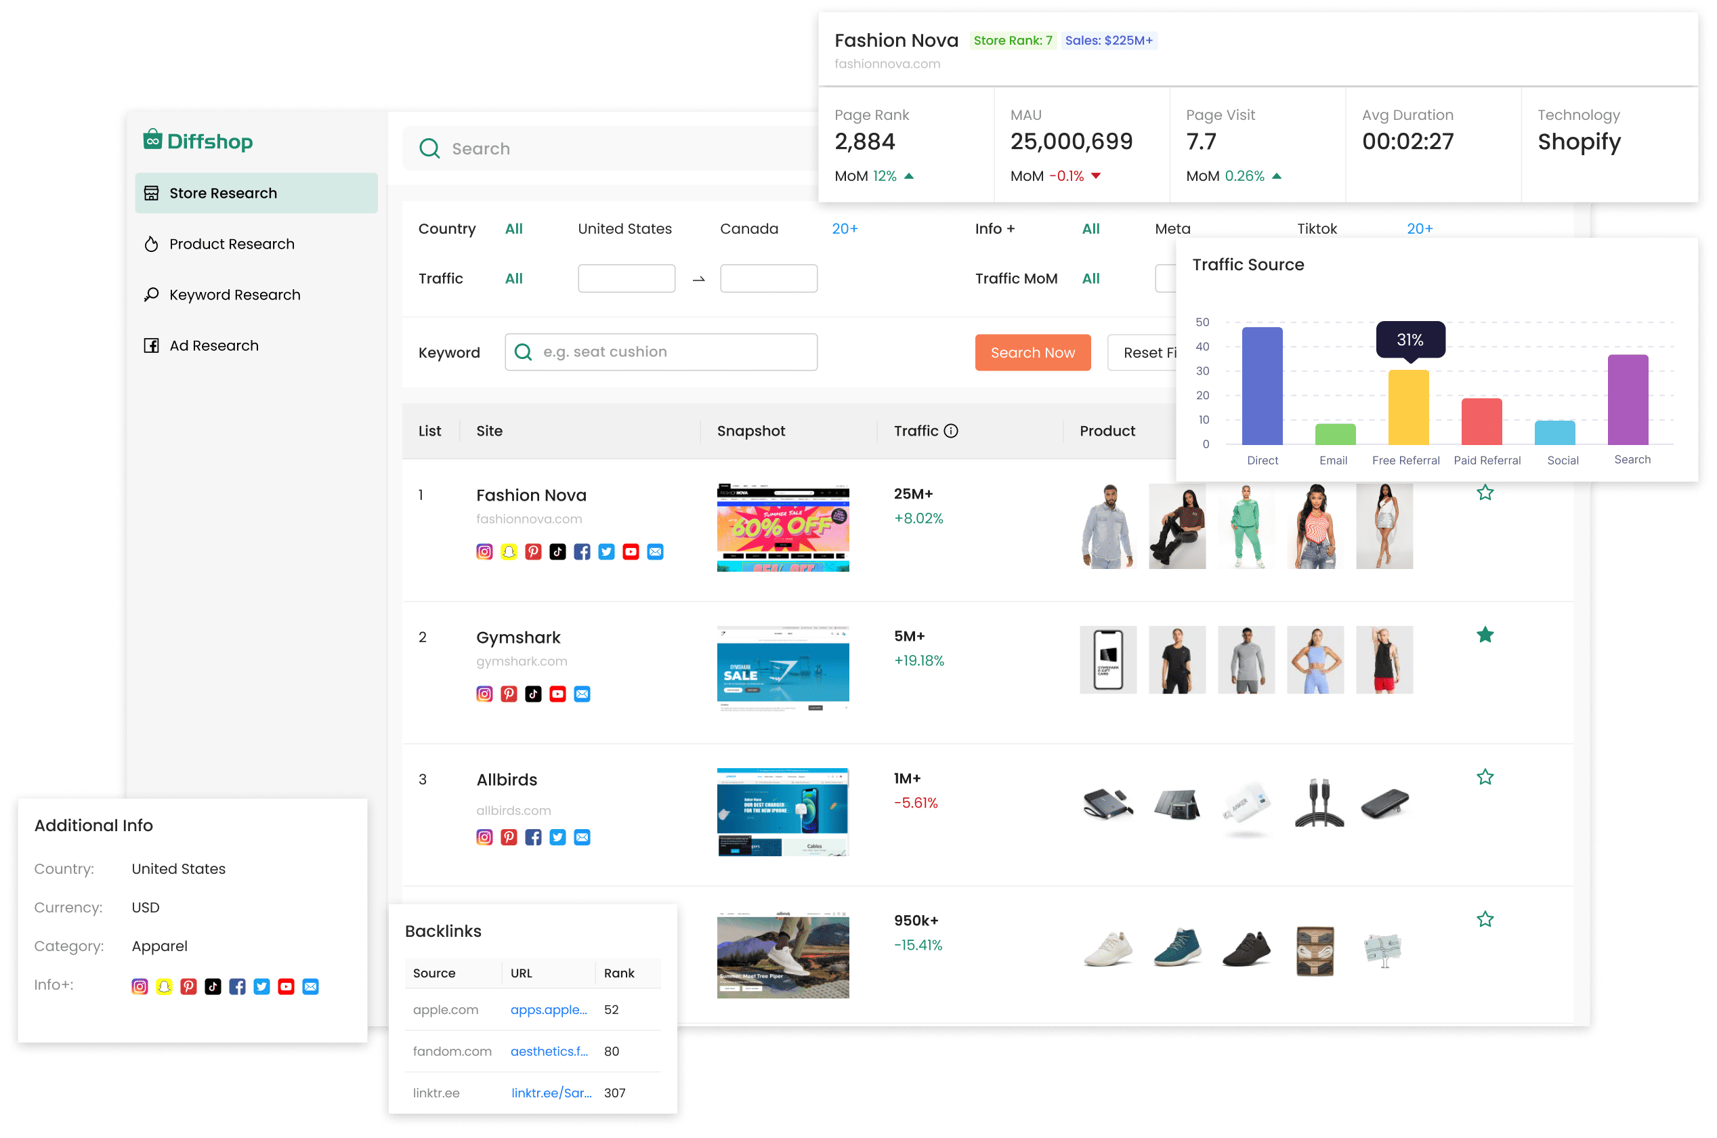This screenshot has height=1138, width=1717.
Task: Switch to Product Research section
Action: click(231, 244)
